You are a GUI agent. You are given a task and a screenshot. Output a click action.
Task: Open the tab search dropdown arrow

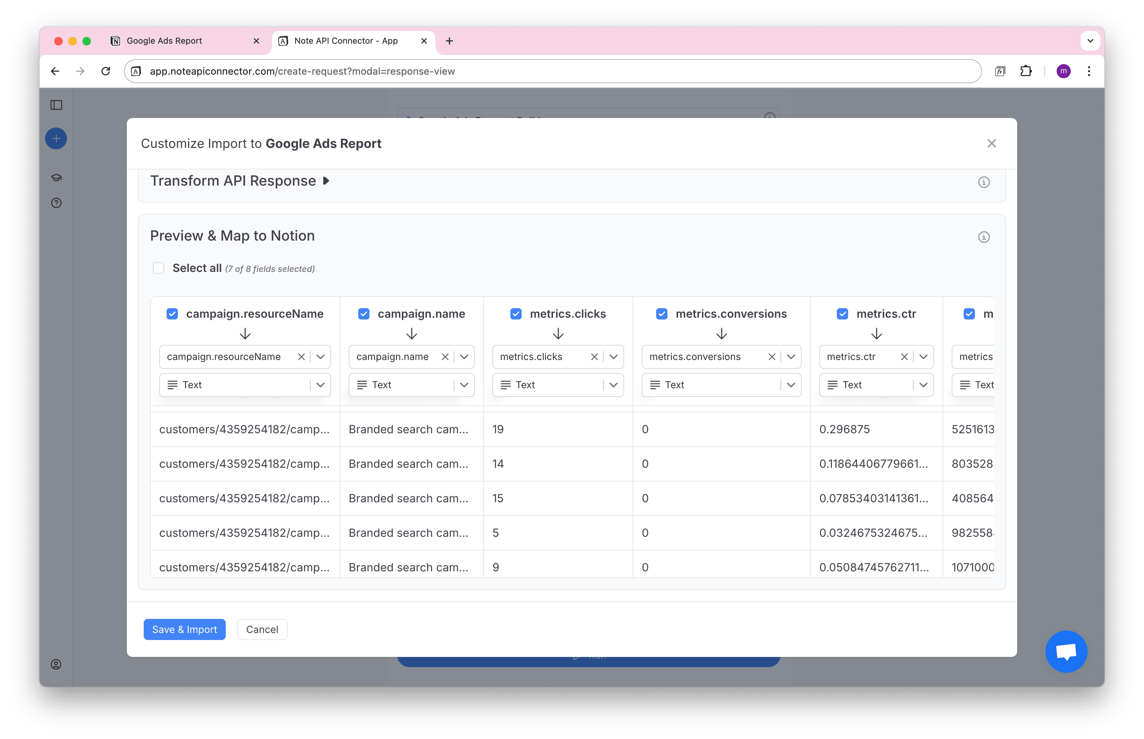pyautogui.click(x=1090, y=41)
